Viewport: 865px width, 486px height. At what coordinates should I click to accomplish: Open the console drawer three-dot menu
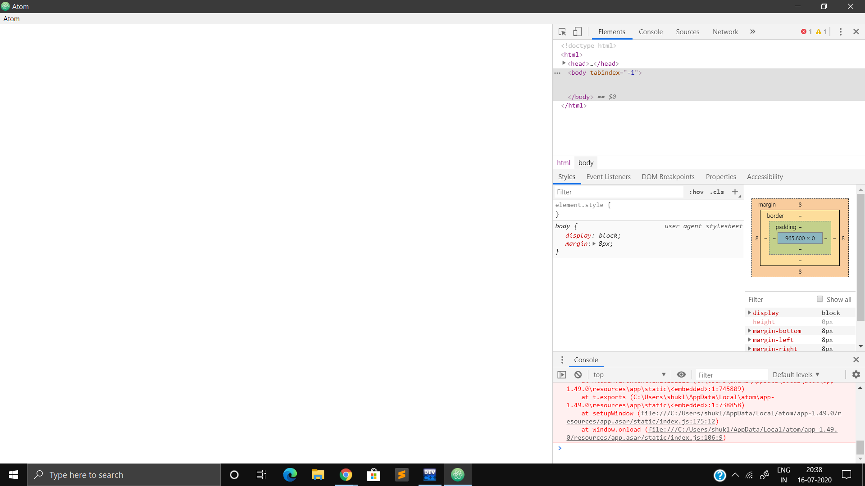pos(562,360)
